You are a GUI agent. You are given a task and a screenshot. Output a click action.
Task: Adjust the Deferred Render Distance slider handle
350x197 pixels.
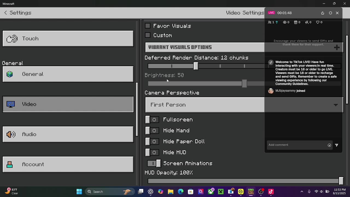pos(196,66)
